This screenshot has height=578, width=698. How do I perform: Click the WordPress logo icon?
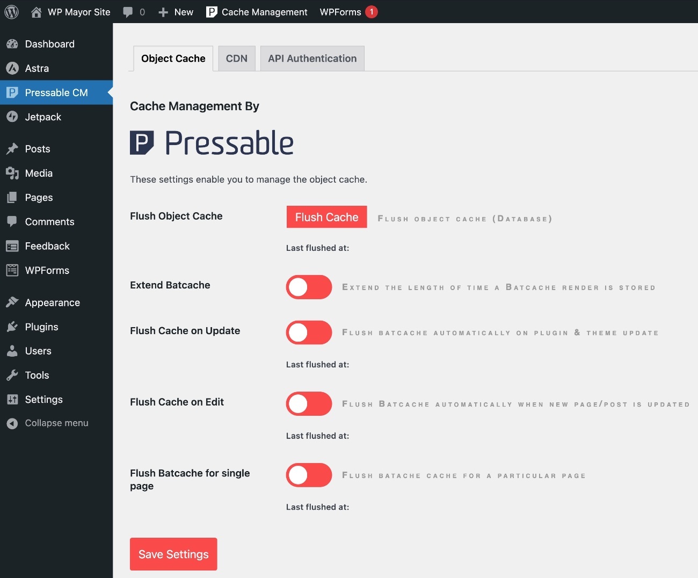click(x=12, y=12)
